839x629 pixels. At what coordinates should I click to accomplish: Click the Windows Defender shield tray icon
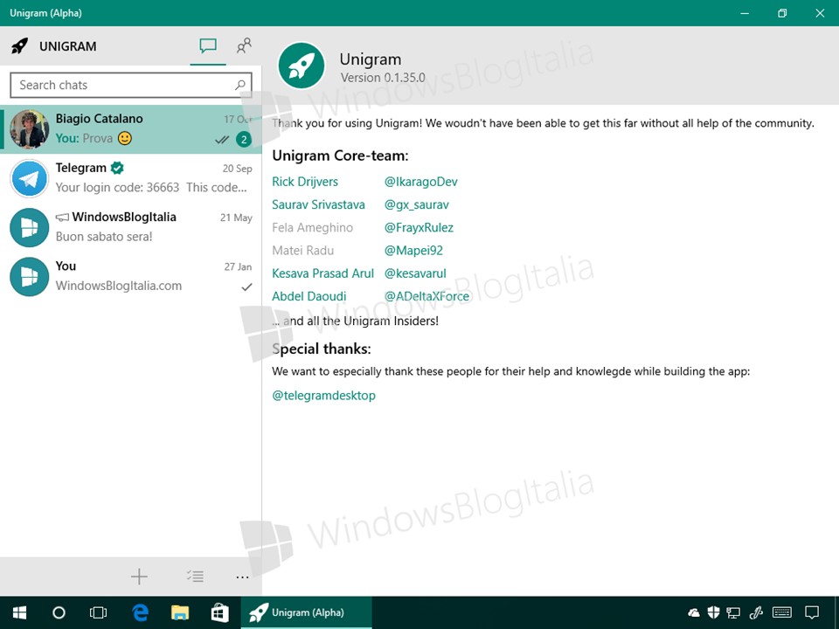pos(713,612)
